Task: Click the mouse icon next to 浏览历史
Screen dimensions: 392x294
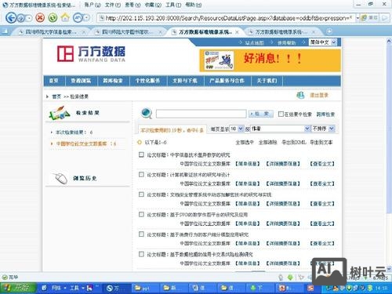Action: click(60, 178)
